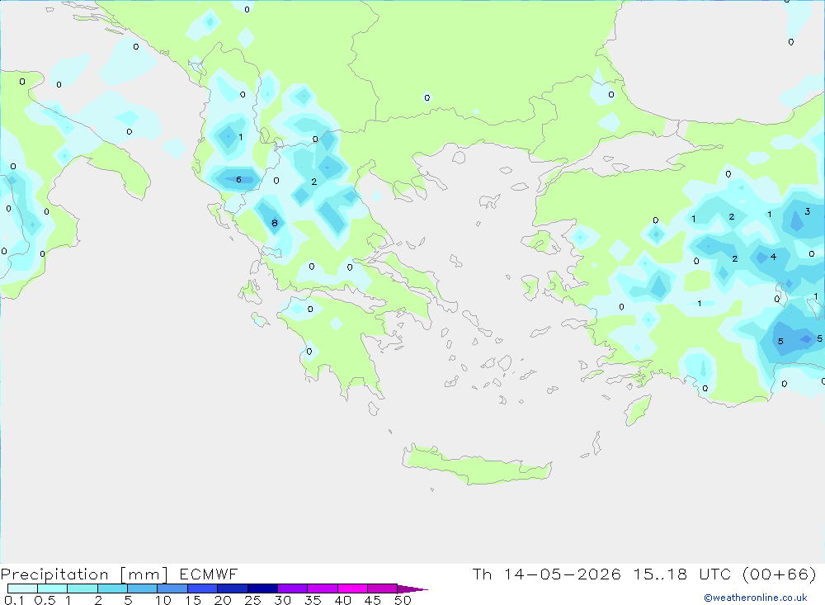This screenshot has height=605, width=825.
Task: Click the 'ECMWF' model label
Action: pos(209,574)
